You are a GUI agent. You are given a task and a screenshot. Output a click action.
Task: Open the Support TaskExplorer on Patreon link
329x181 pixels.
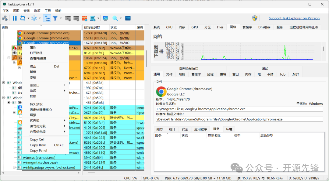click(x=294, y=18)
